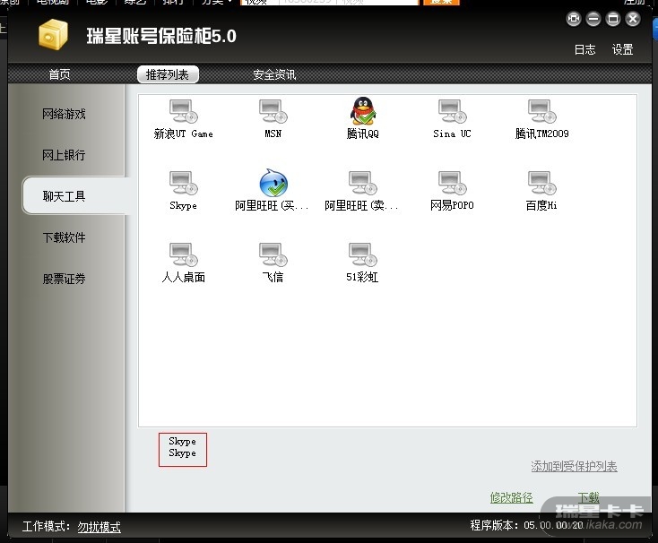The image size is (658, 543).
Task: Select the 腾讯QQ penguin icon
Action: point(363,111)
